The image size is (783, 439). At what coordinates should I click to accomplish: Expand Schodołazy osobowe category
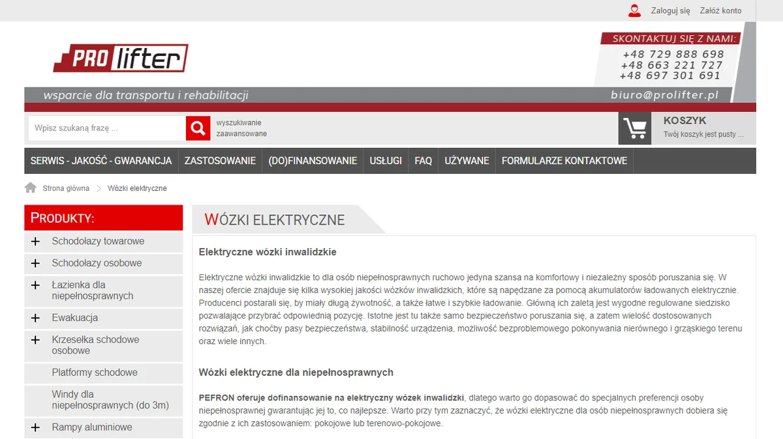pyautogui.click(x=35, y=264)
